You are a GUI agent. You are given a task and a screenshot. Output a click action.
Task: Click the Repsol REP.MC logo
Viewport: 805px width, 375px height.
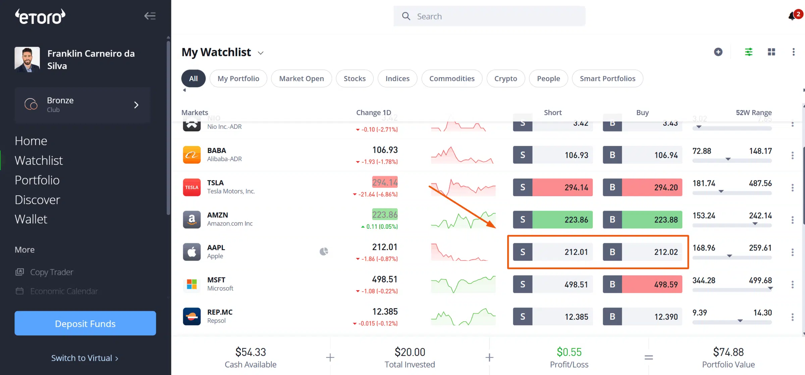(x=192, y=316)
